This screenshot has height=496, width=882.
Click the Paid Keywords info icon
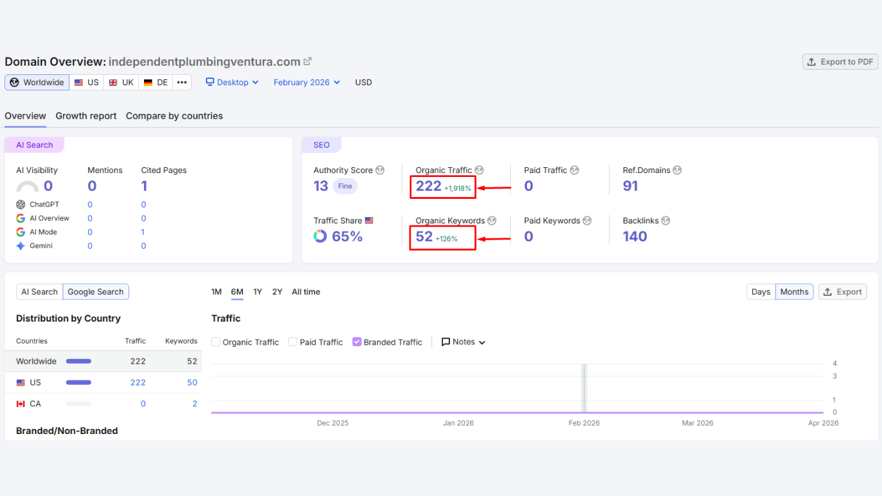point(587,221)
